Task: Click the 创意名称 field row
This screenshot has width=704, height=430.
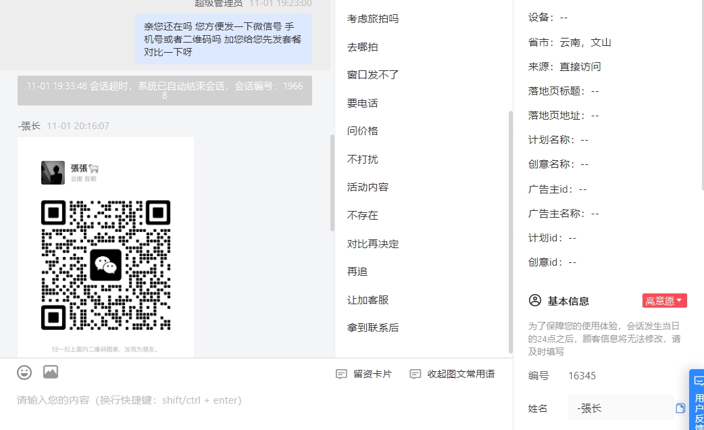Action: [558, 164]
